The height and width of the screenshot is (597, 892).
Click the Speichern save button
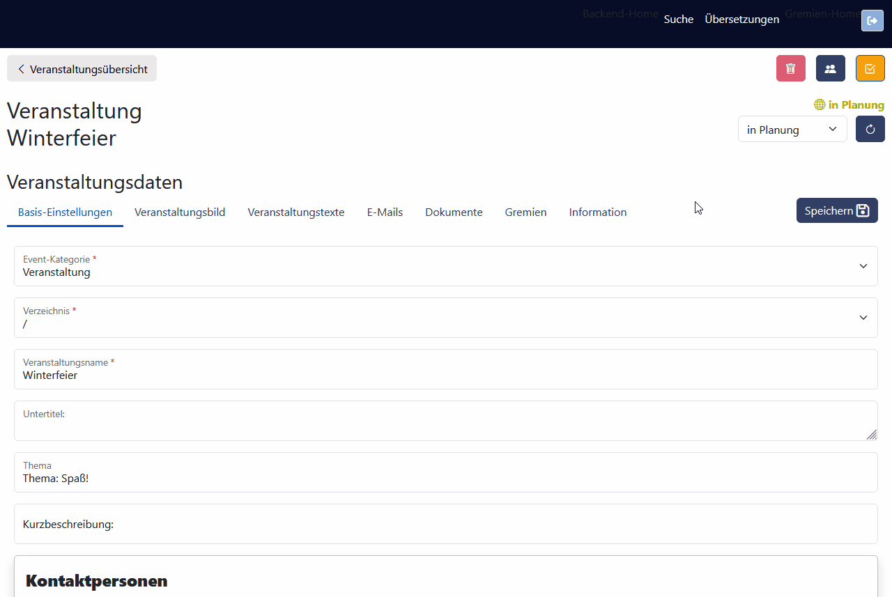[836, 210]
